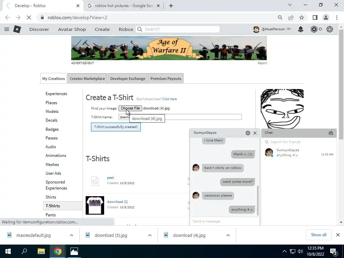
Task: Open Chrome profile avatar menu
Action: point(326,17)
